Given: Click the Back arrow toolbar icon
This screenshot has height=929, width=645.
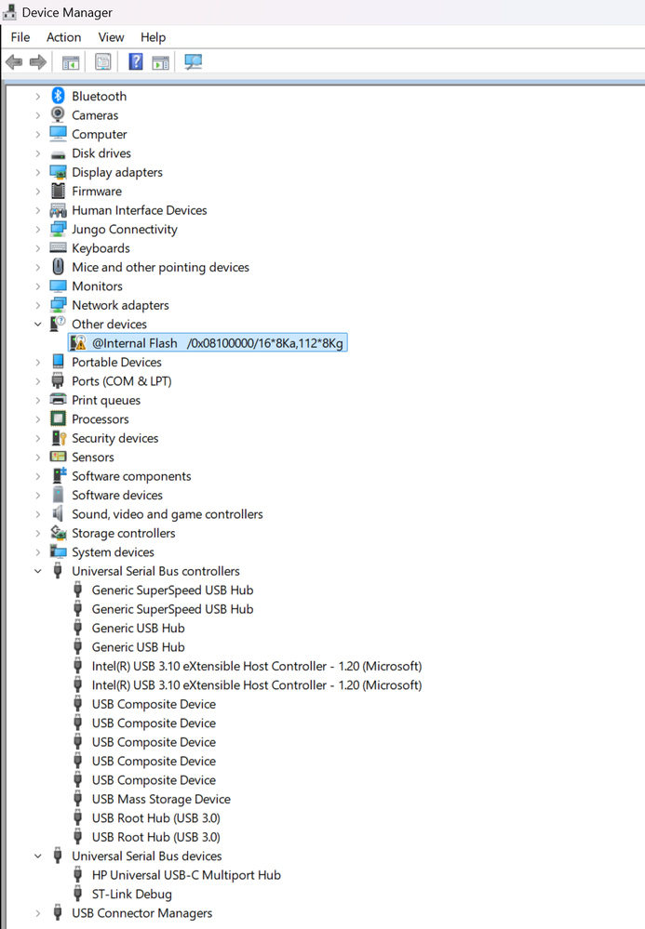Looking at the screenshot, I should click(14, 61).
